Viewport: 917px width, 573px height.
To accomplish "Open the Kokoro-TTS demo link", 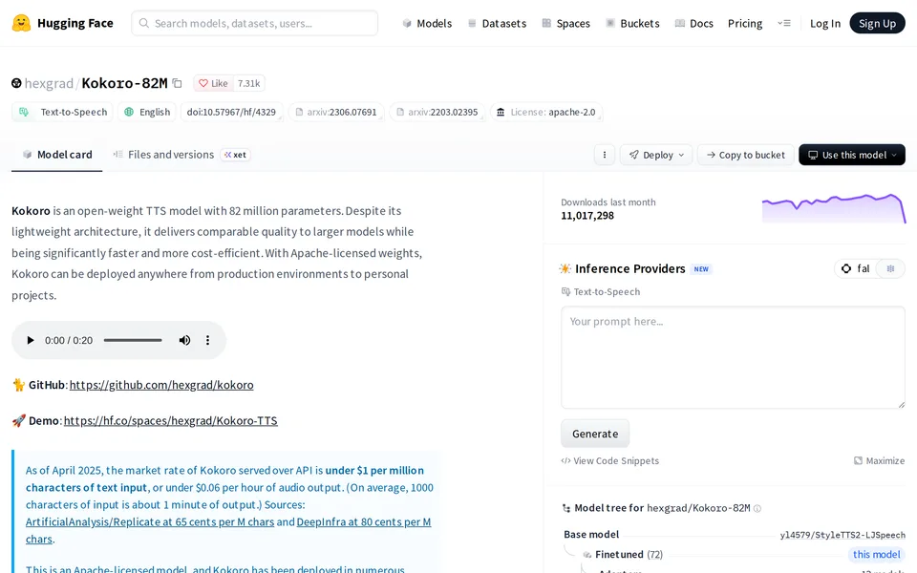I will click(x=171, y=421).
